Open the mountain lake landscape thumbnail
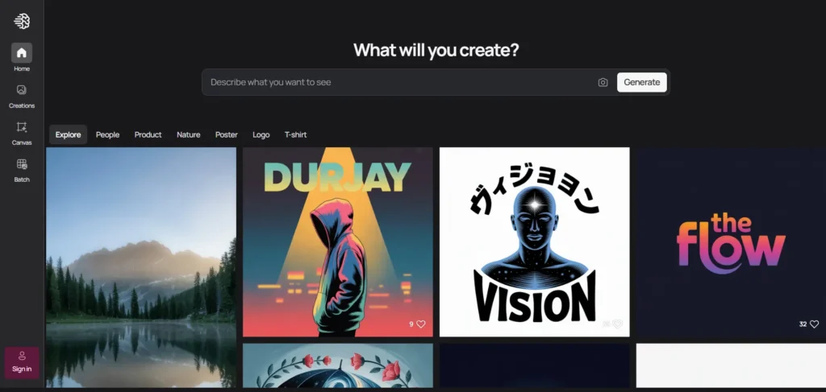 pyautogui.click(x=141, y=267)
